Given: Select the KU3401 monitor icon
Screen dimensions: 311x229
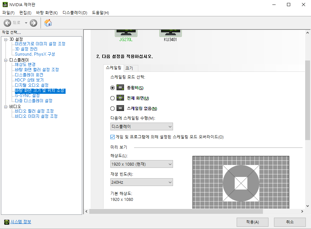Looking at the screenshot, I should [x=170, y=33].
